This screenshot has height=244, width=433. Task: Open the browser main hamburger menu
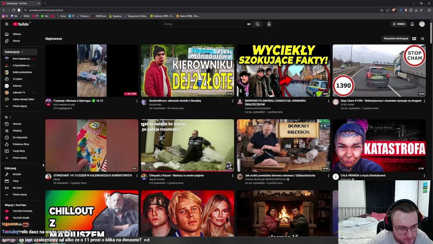tap(429, 10)
